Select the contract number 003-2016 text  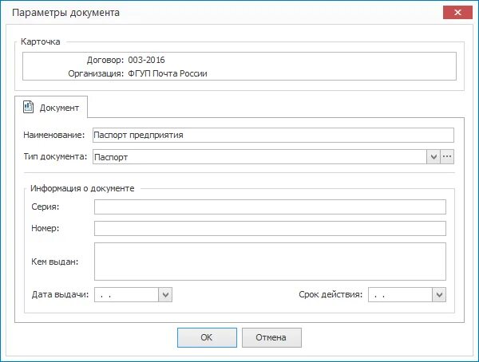point(146,60)
